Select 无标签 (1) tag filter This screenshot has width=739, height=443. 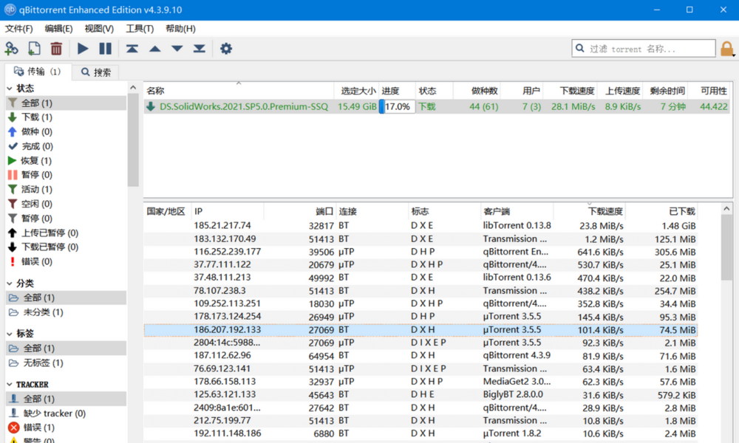[x=66, y=363]
